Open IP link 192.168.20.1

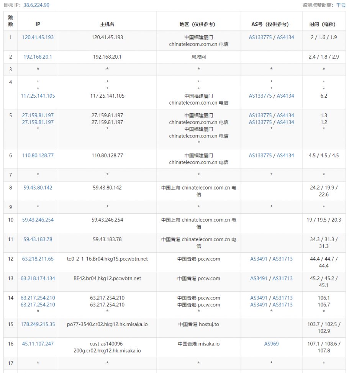click(x=38, y=57)
